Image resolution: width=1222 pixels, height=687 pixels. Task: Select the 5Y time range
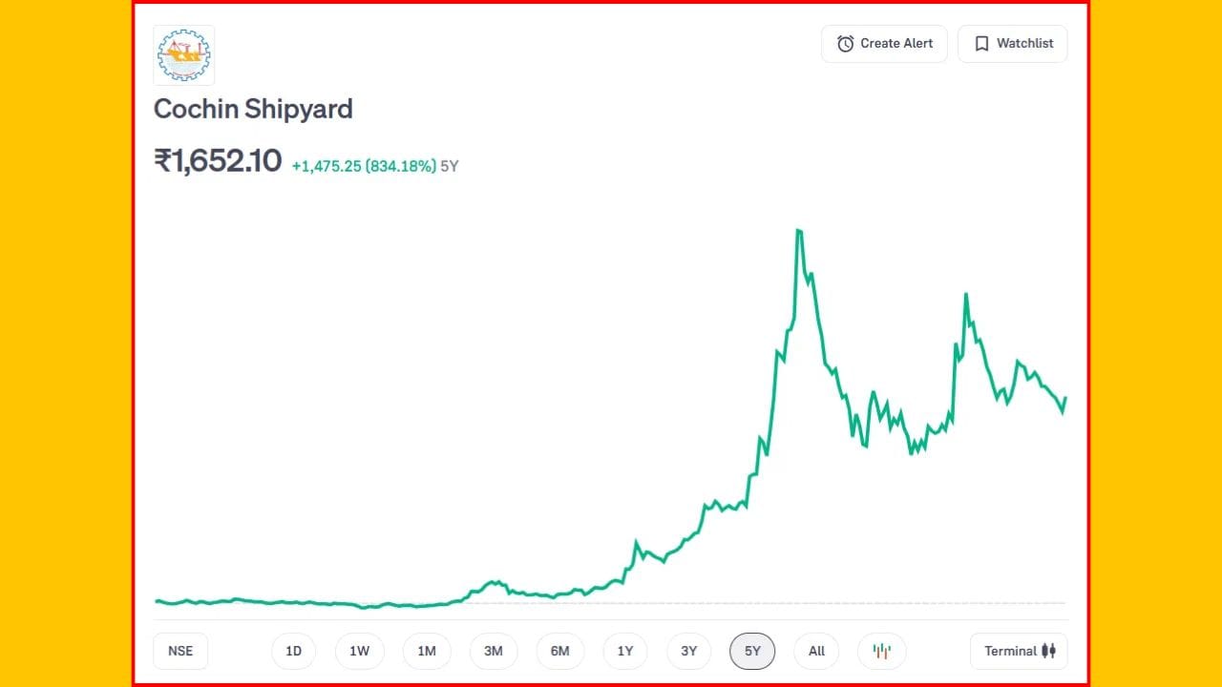(x=752, y=652)
